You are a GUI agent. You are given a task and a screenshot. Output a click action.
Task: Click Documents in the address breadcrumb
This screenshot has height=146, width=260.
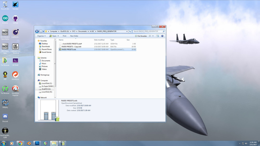click(x=82, y=31)
